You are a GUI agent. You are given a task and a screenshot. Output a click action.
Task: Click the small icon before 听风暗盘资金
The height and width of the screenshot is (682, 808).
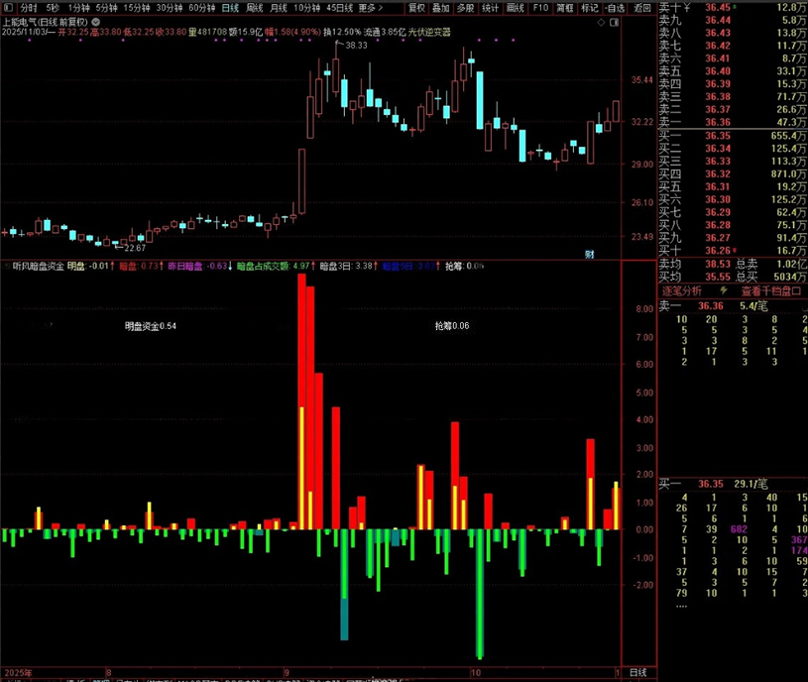click(x=6, y=266)
